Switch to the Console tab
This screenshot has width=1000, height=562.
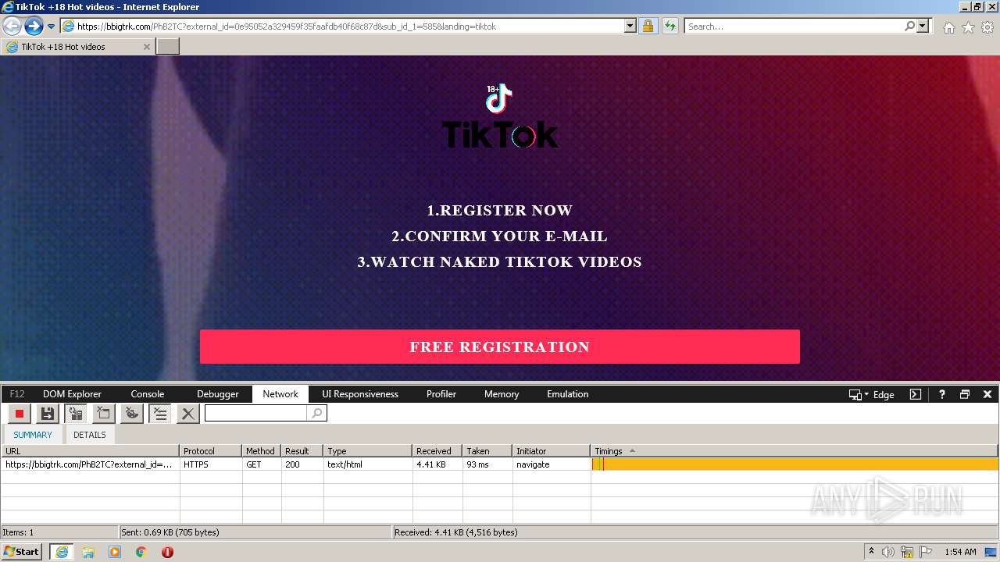point(148,394)
